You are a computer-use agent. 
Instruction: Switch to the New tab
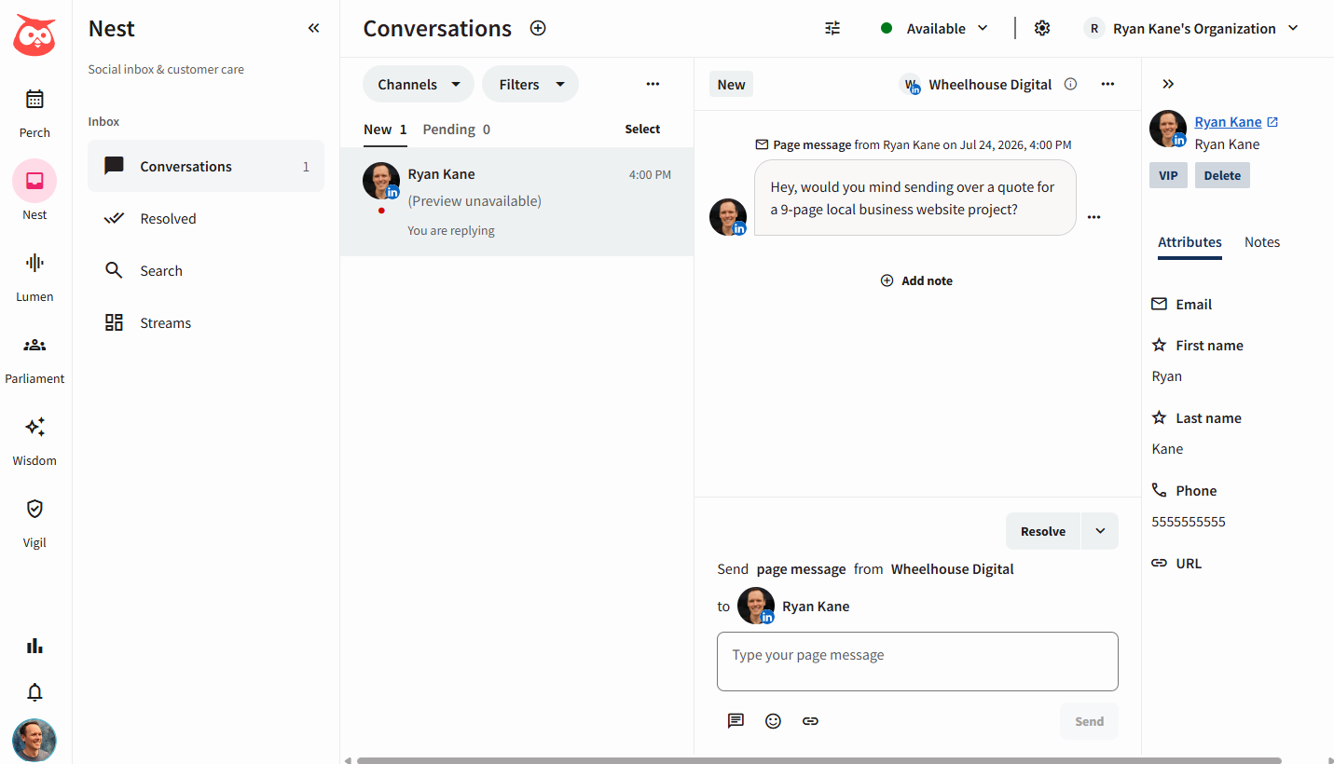click(385, 130)
